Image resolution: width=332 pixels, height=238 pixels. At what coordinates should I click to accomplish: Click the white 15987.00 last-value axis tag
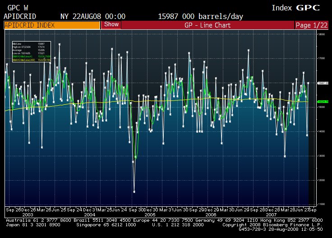323,83
